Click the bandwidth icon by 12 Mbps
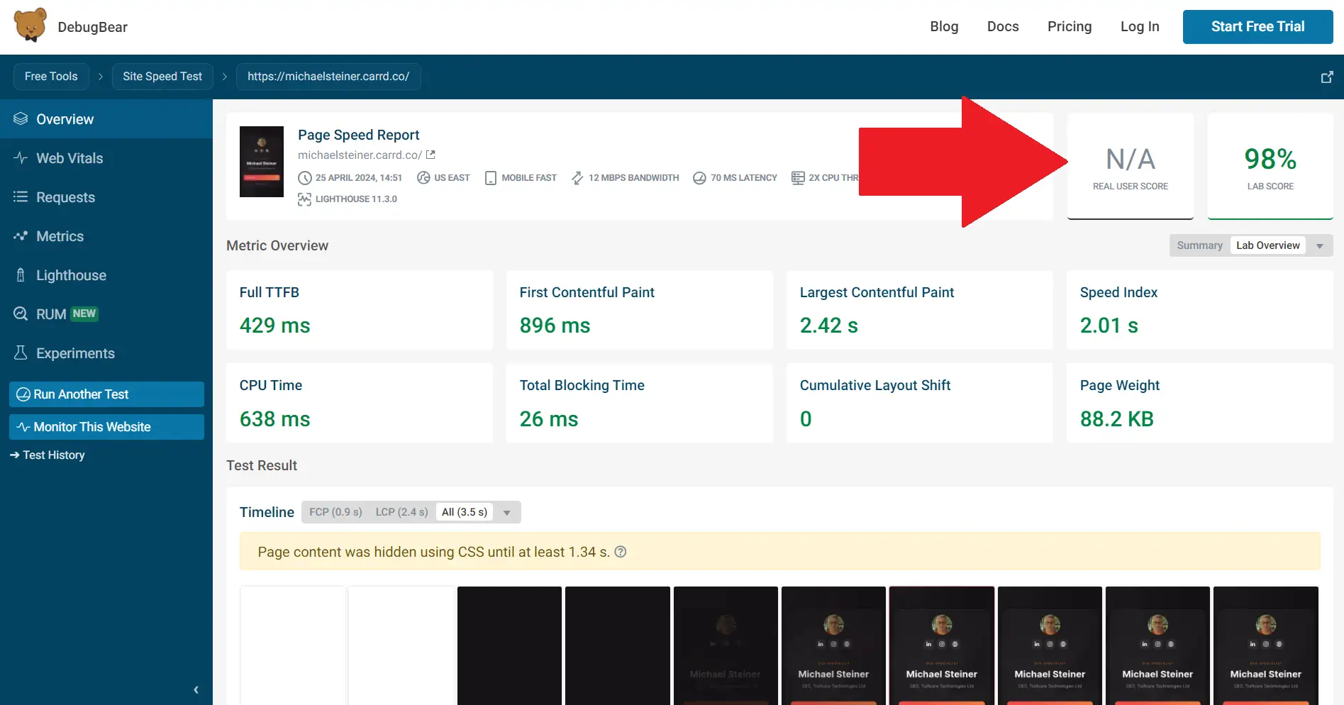Viewport: 1344px width, 705px height. [x=577, y=177]
